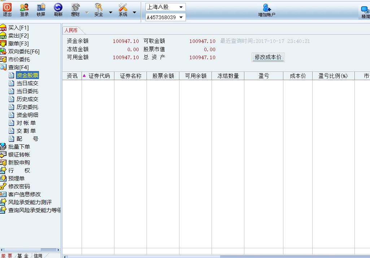Switch to the 信用 bottom tab
370x258 pixels.
point(38,255)
